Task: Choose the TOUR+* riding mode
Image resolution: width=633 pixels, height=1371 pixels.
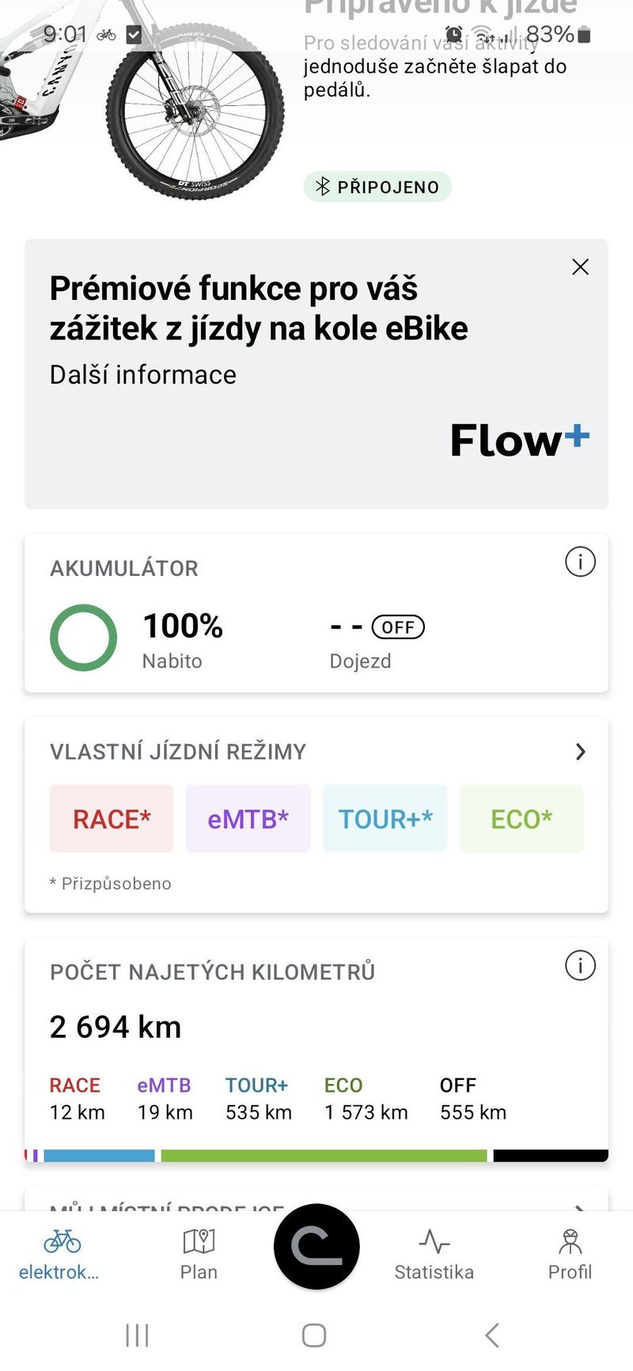Action: [x=385, y=819]
